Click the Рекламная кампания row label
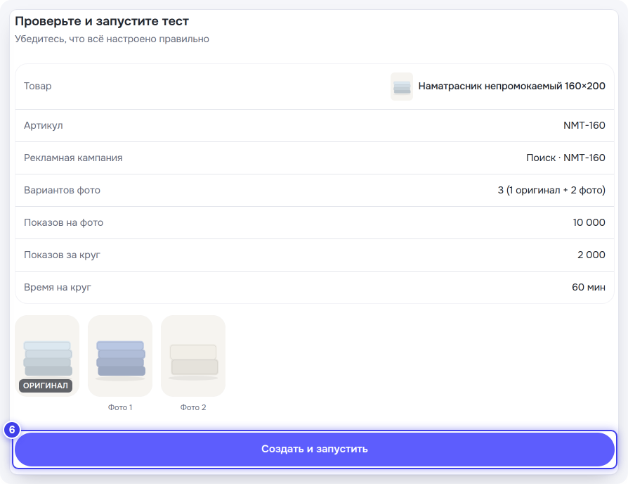This screenshot has height=484, width=628. [x=73, y=158]
